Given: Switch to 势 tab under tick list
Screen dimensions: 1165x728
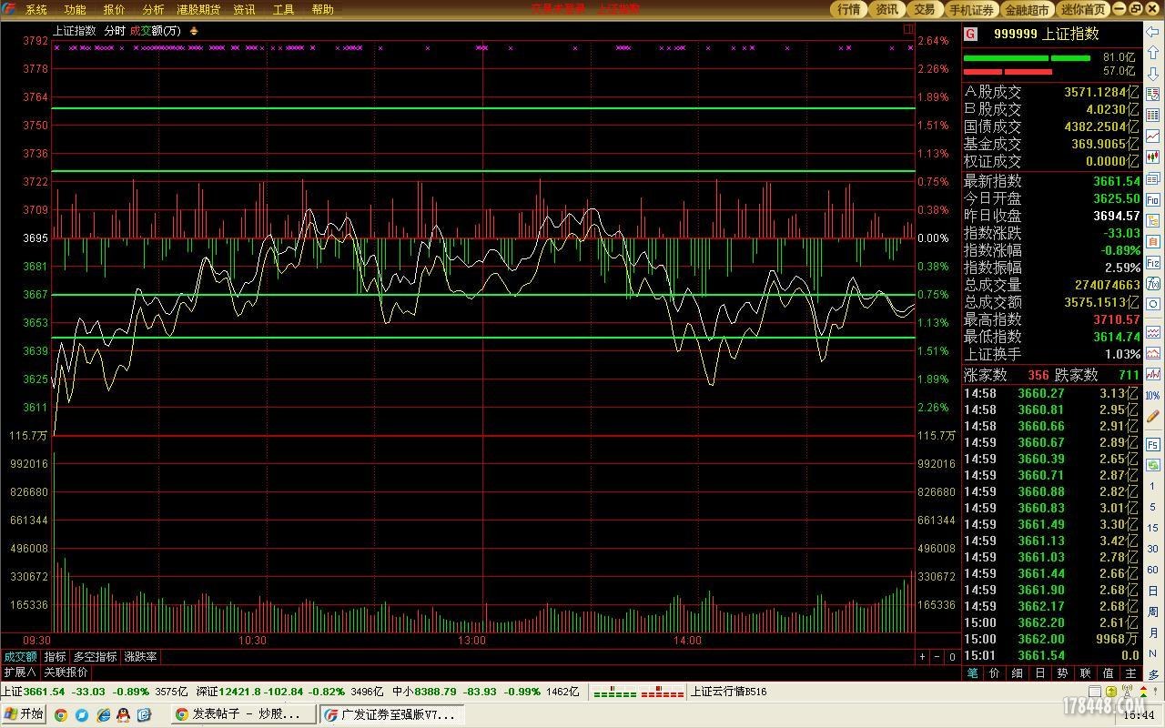Looking at the screenshot, I should (1062, 673).
